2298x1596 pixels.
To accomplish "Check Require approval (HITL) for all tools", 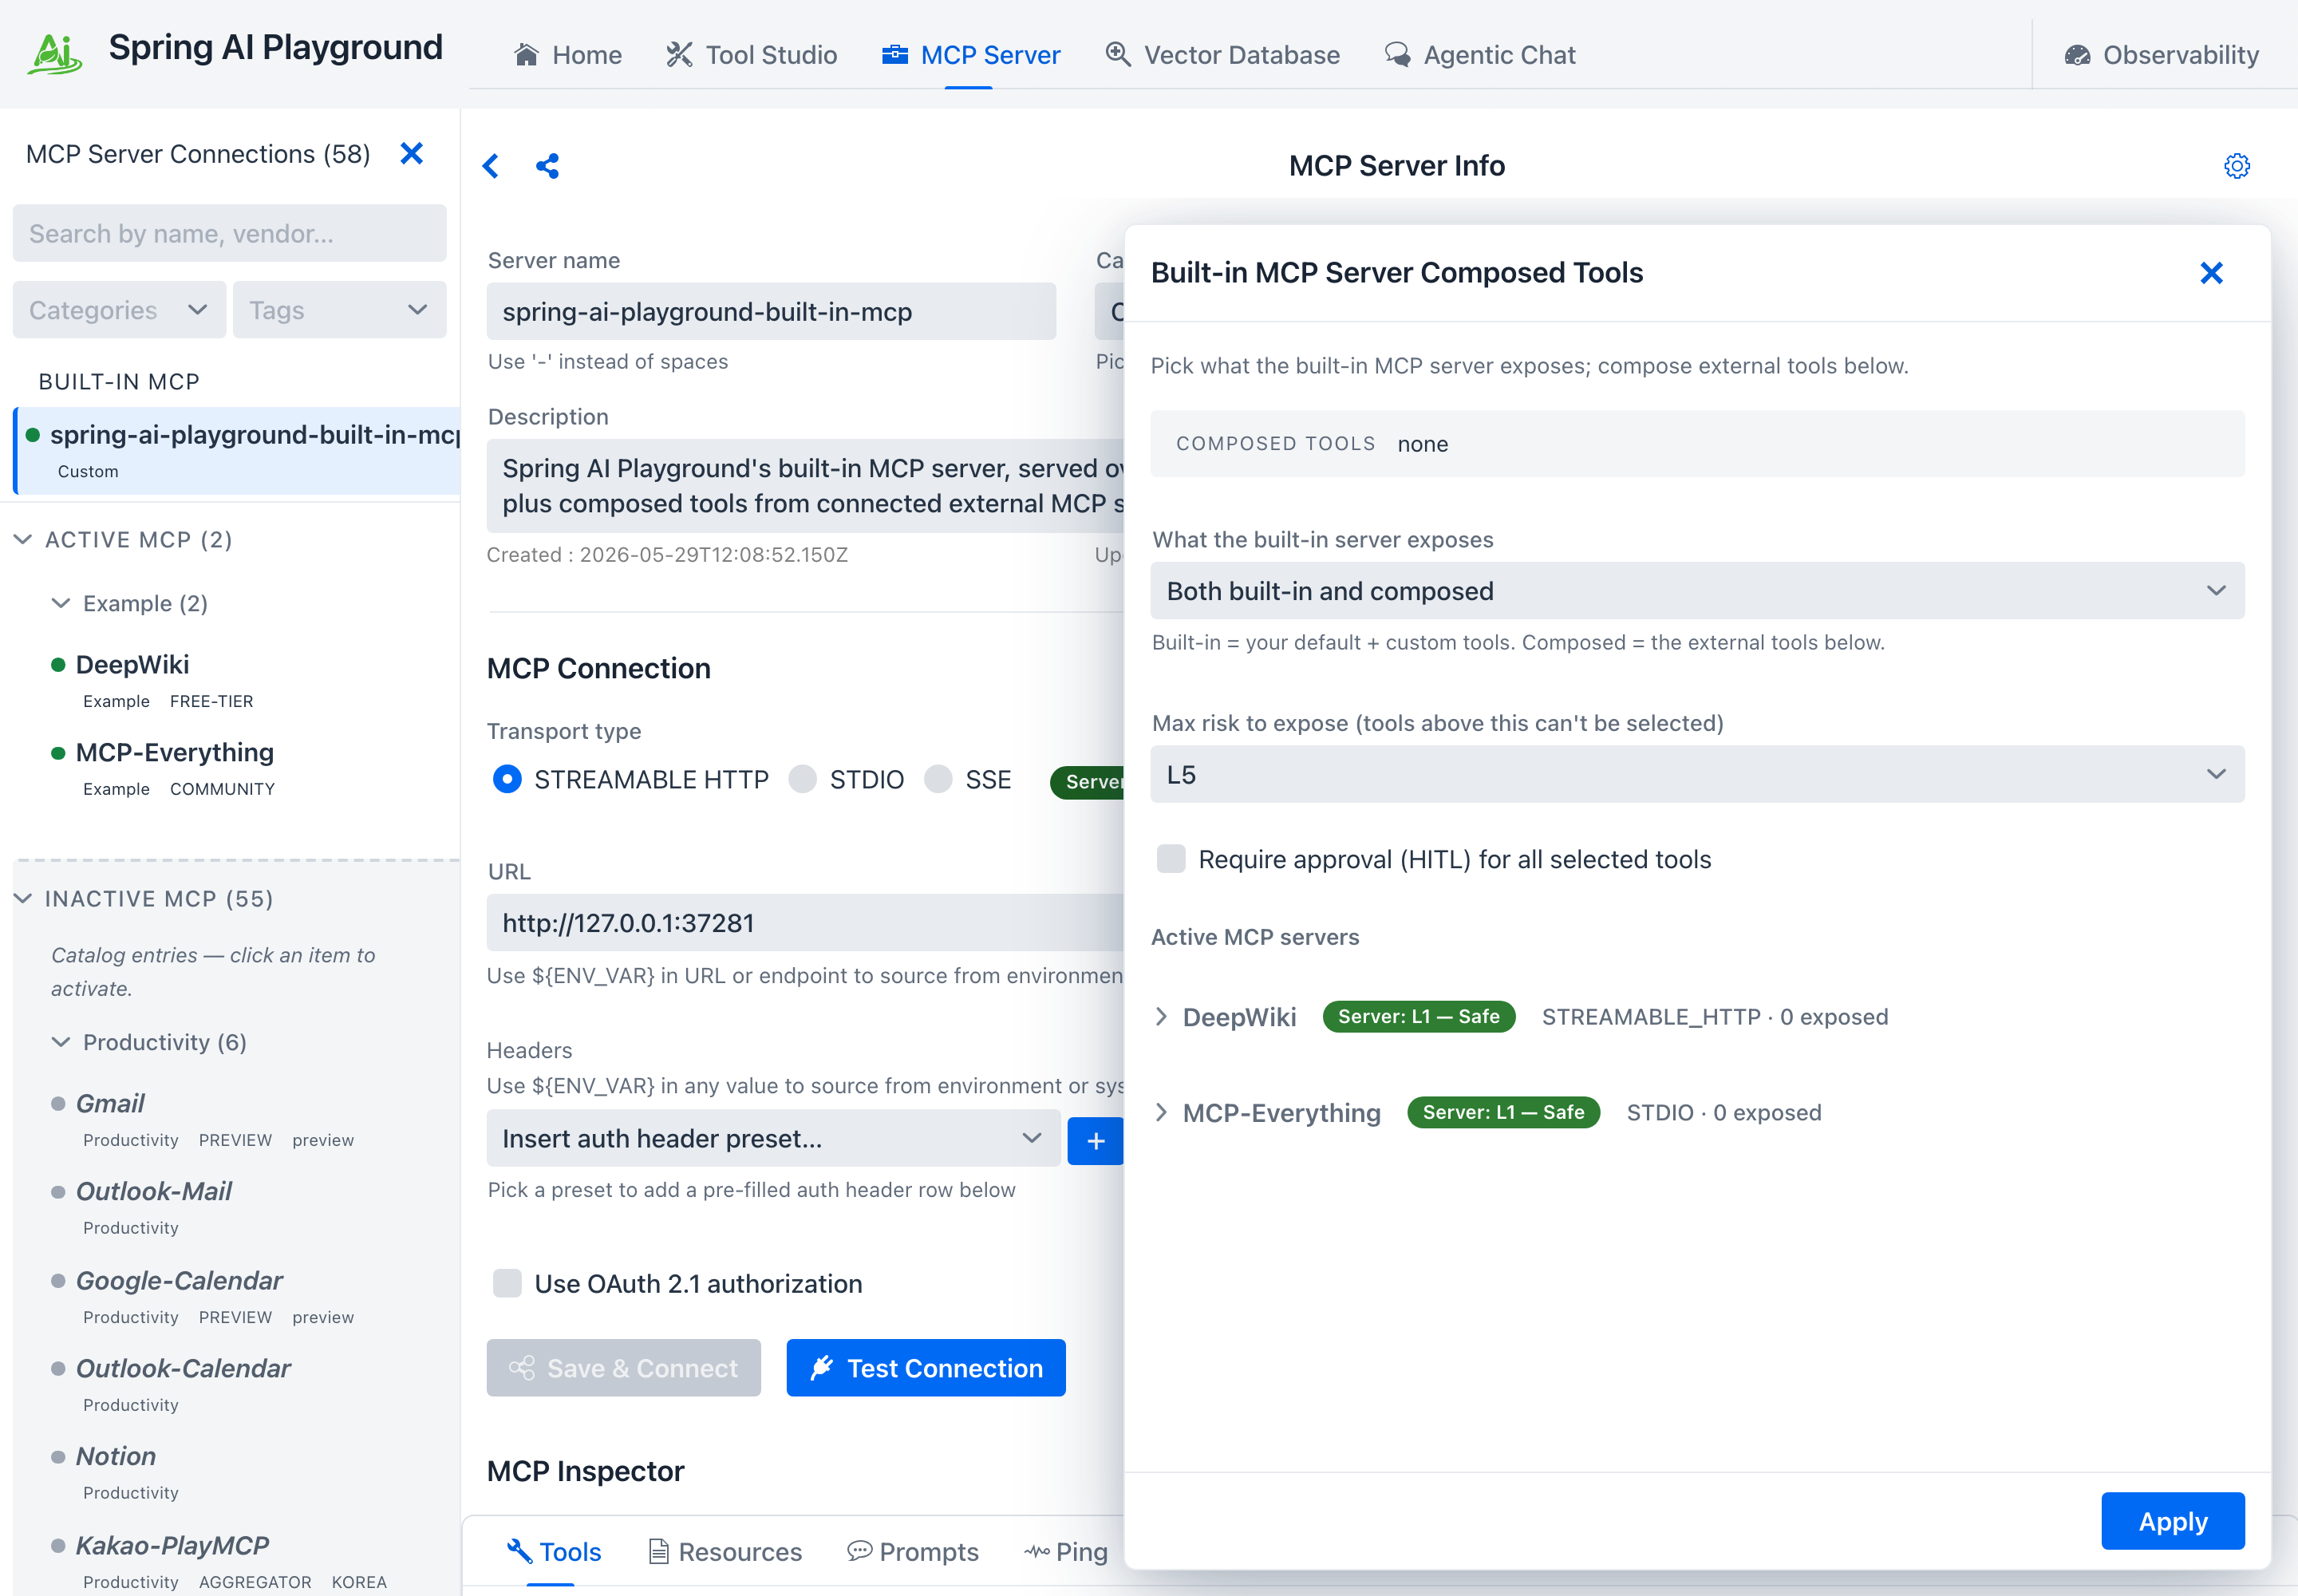I will 1170,859.
